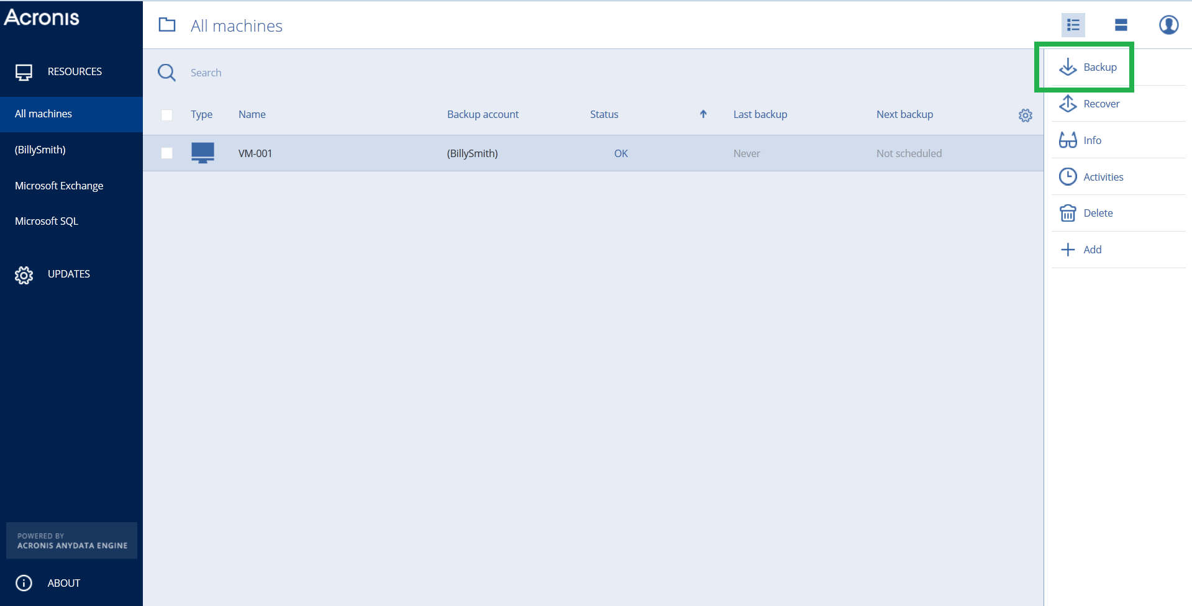Click the Never last backup cell
The height and width of the screenshot is (606, 1192).
[x=747, y=153]
